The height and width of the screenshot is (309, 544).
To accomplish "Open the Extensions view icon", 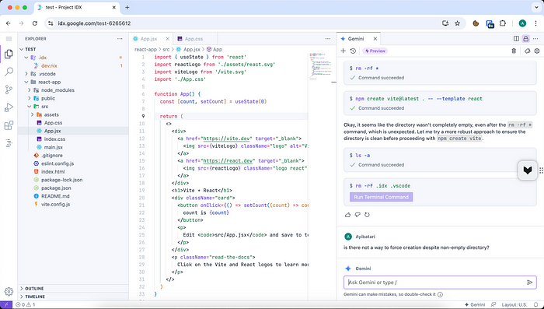I will [9, 125].
